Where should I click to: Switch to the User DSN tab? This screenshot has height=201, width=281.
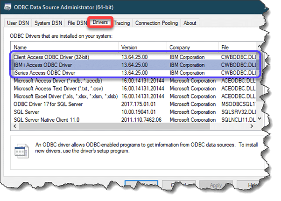[18, 23]
